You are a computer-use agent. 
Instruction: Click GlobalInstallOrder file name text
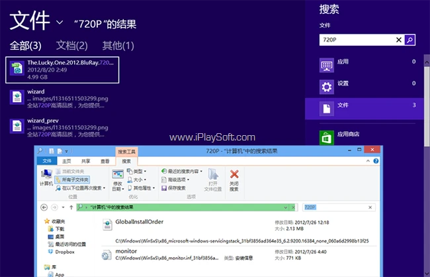140,222
